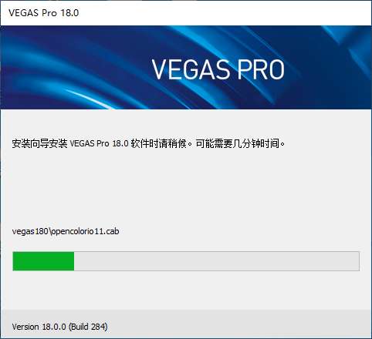
Task: Click the empty gray part of progress bar
Action: (216, 261)
